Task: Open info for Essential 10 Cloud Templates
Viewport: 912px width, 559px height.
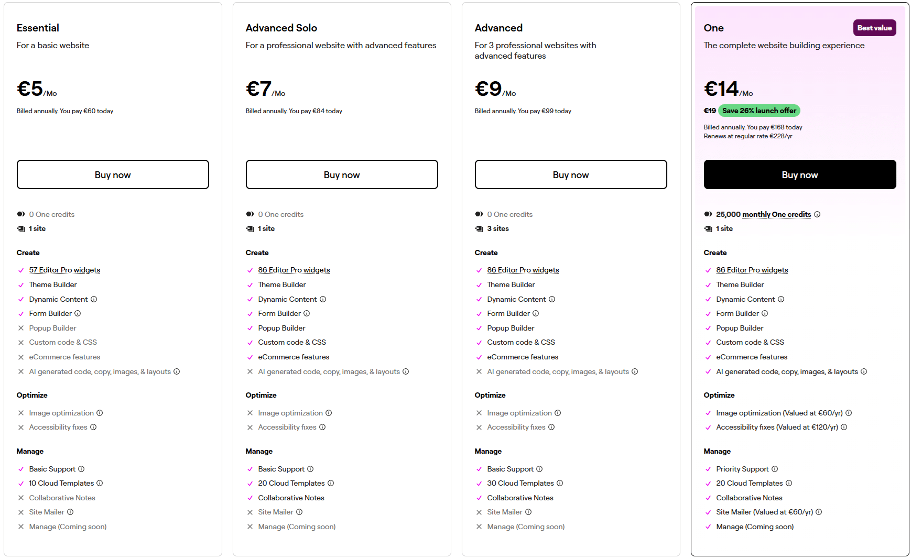Action: 100,483
